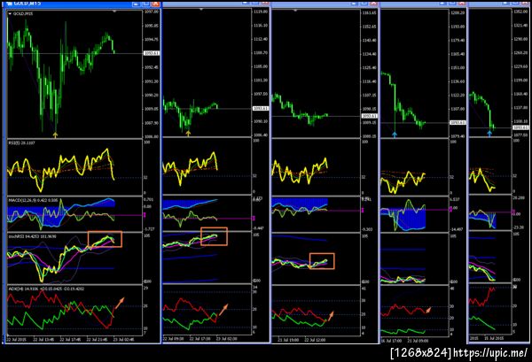Viewport: 532px width, 362px height.
Task: Minimize the GOLD,M15 chart window
Action: (x=136, y=4)
